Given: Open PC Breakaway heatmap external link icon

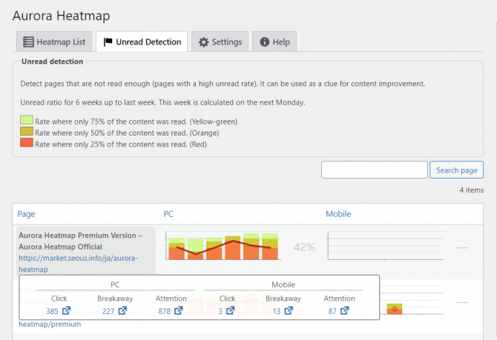Looking at the screenshot, I should 122,310.
